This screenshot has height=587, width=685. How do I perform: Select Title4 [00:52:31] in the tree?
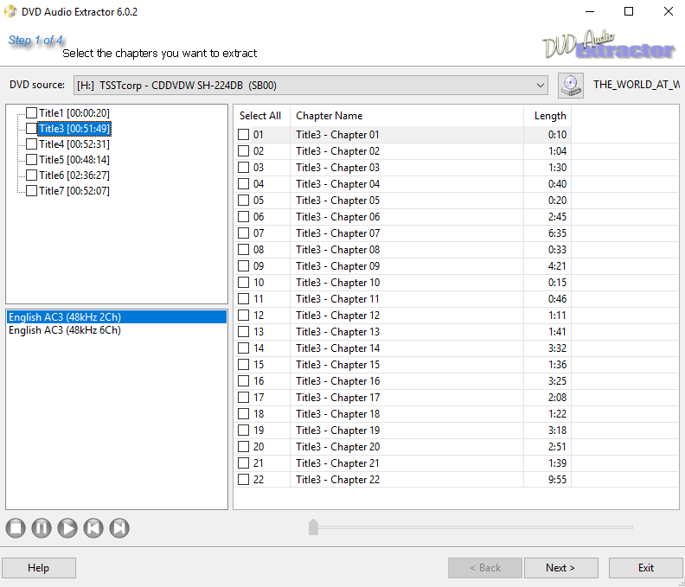coord(74,144)
